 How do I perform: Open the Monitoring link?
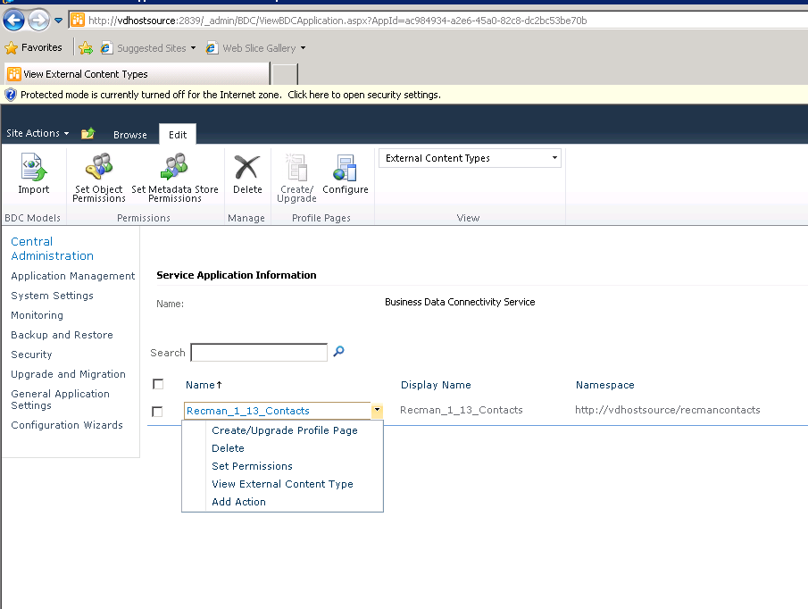pos(37,315)
